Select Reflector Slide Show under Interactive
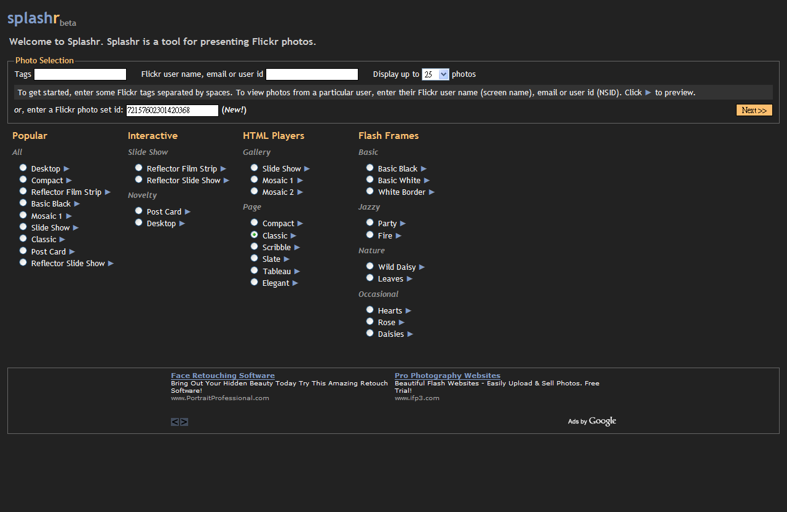The height and width of the screenshot is (512, 787). click(x=139, y=179)
